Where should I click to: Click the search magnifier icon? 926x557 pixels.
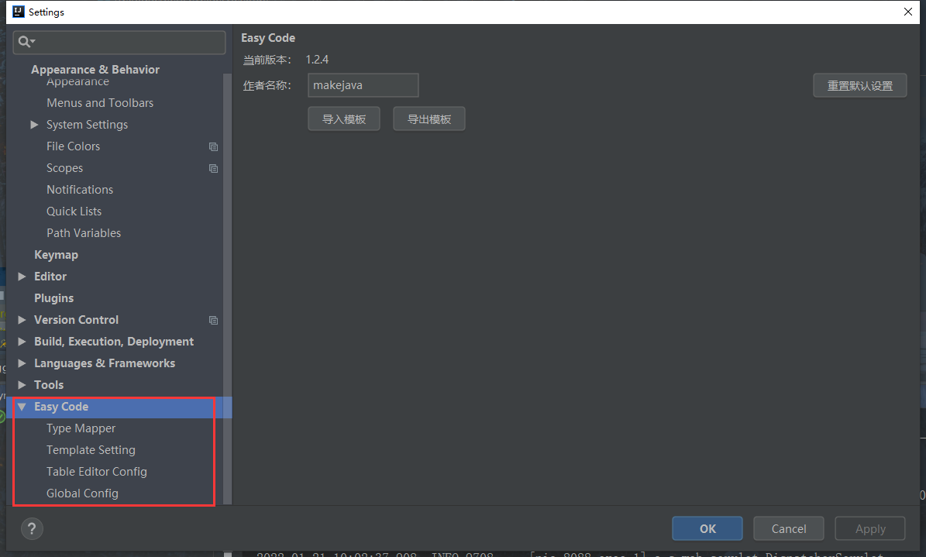pyautogui.click(x=26, y=42)
